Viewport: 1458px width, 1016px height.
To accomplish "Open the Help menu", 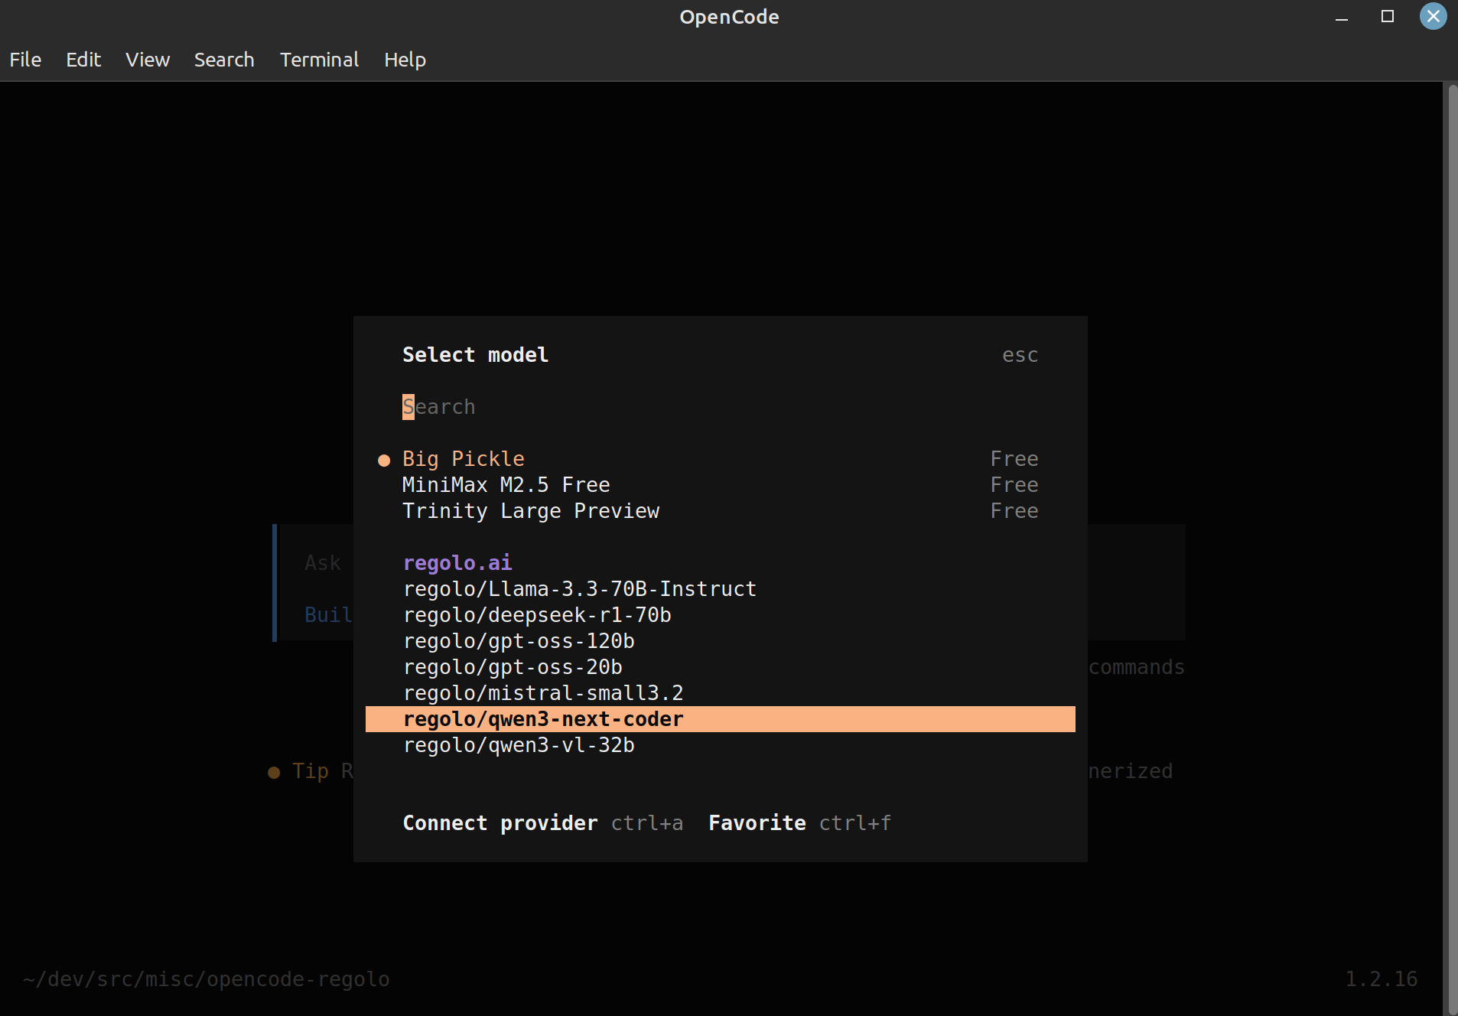I will (x=405, y=60).
